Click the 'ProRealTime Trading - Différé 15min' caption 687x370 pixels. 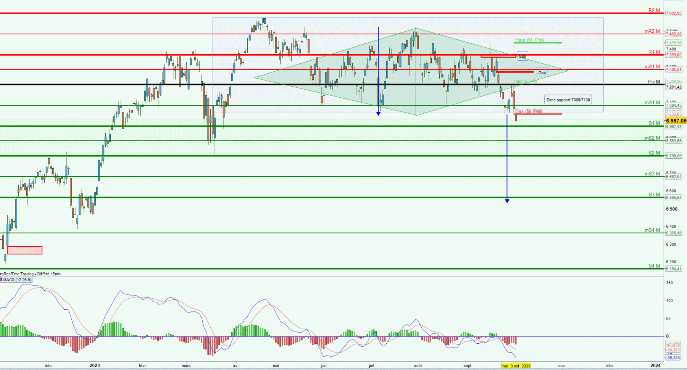point(30,274)
